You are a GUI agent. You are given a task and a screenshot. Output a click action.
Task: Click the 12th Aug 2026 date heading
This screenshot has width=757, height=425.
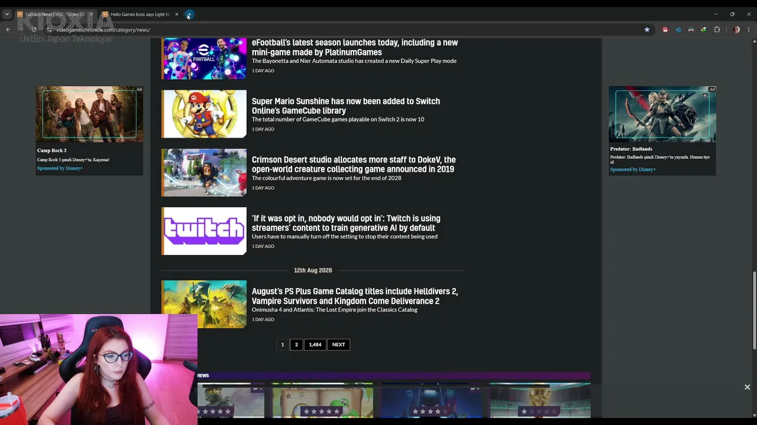tap(313, 270)
